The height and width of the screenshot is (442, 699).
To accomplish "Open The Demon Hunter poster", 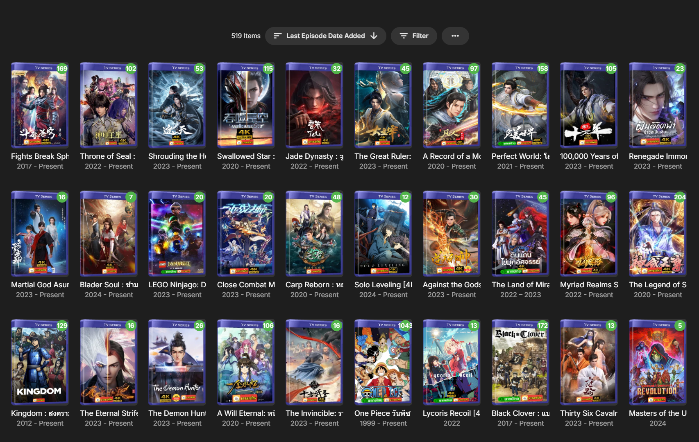I will click(x=177, y=362).
